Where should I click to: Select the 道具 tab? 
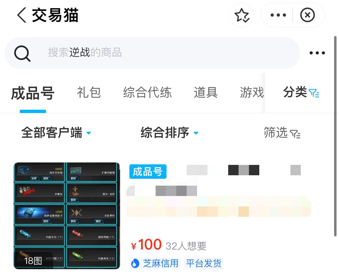[x=206, y=92]
